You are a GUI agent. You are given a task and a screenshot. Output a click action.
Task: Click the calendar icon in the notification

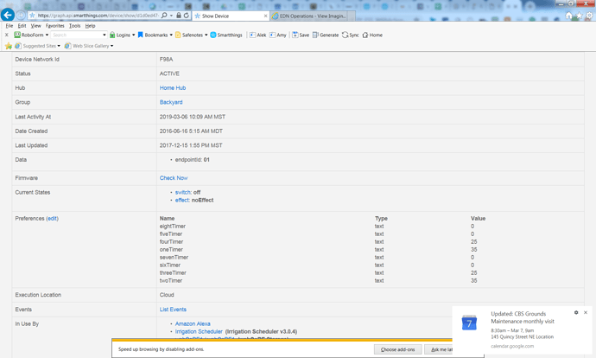pyautogui.click(x=469, y=323)
